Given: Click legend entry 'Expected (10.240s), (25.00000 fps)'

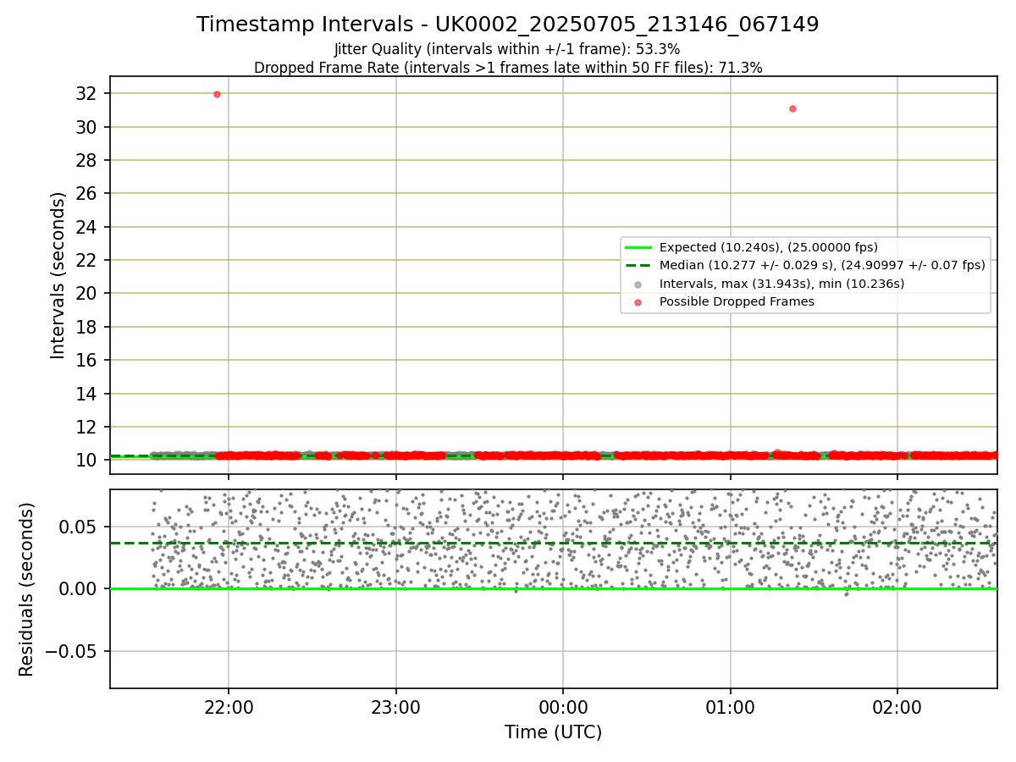Looking at the screenshot, I should (769, 248).
